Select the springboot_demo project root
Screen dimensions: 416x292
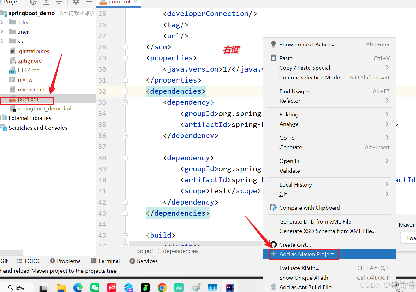[32, 13]
